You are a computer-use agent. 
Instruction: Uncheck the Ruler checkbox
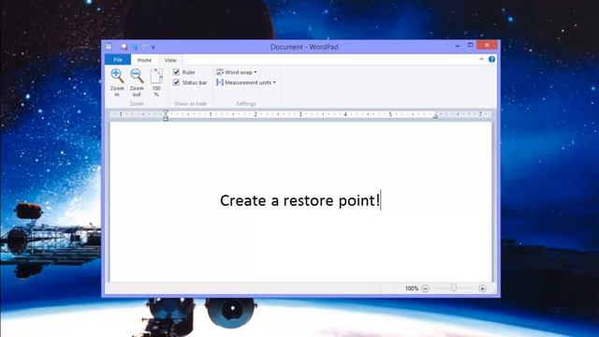(176, 72)
